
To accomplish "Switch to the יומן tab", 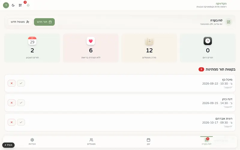I will click(148, 142).
